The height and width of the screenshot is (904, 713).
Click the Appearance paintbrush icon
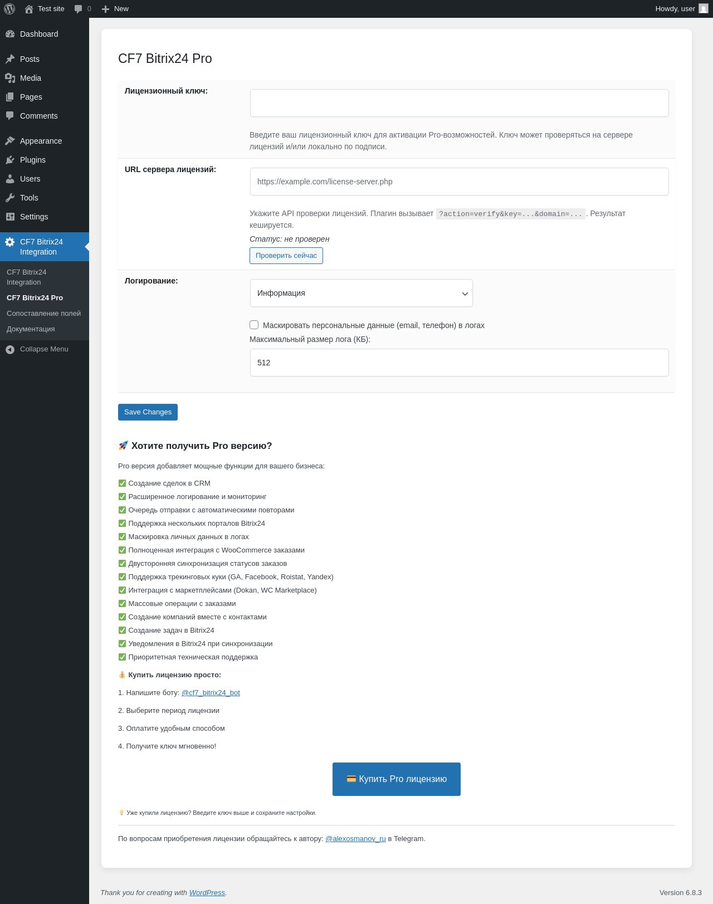pyautogui.click(x=10, y=141)
